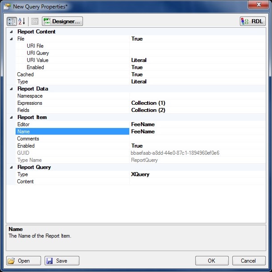
Task: Click the empty Comments value field
Action: (x=196, y=139)
